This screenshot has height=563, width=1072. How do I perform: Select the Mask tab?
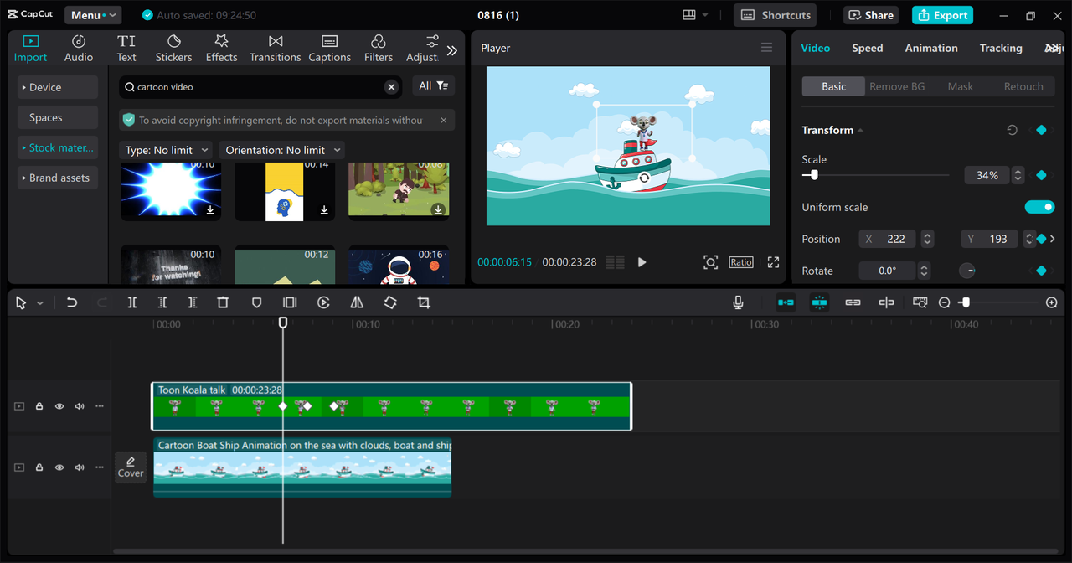(x=961, y=86)
